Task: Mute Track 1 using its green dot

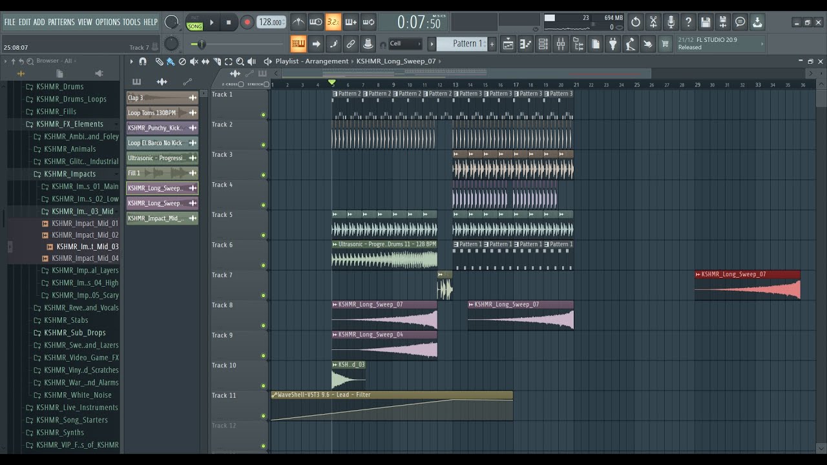Action: point(263,115)
